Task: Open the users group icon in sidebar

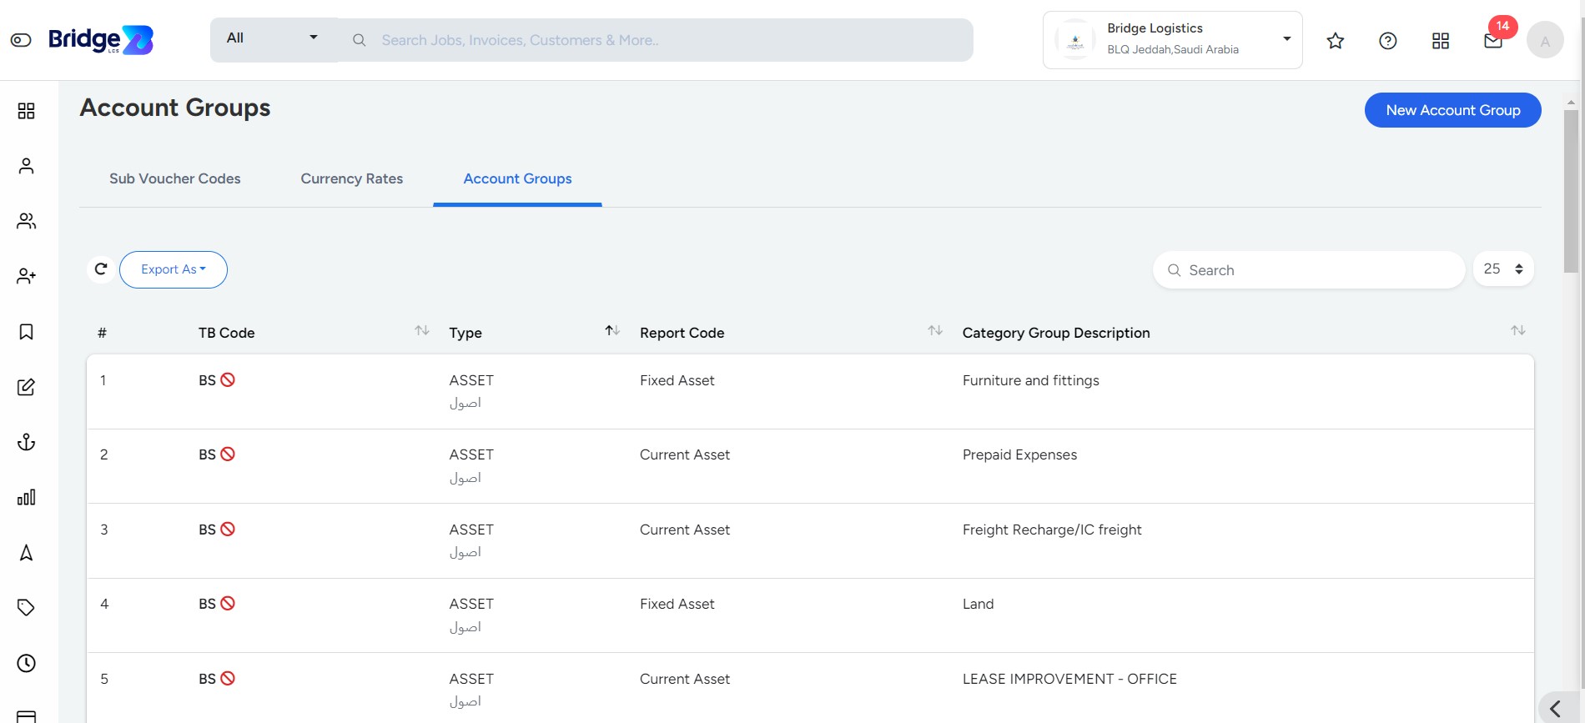Action: pos(26,221)
